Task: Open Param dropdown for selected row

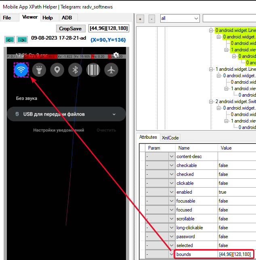Action: [172, 245]
